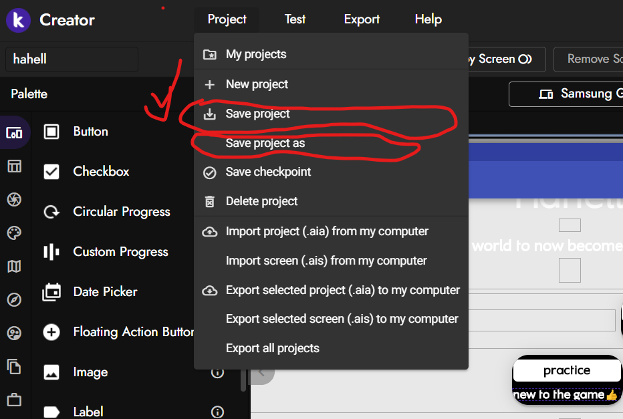623x419 pixels.
Task: Select Delete project entry
Action: coord(331,201)
